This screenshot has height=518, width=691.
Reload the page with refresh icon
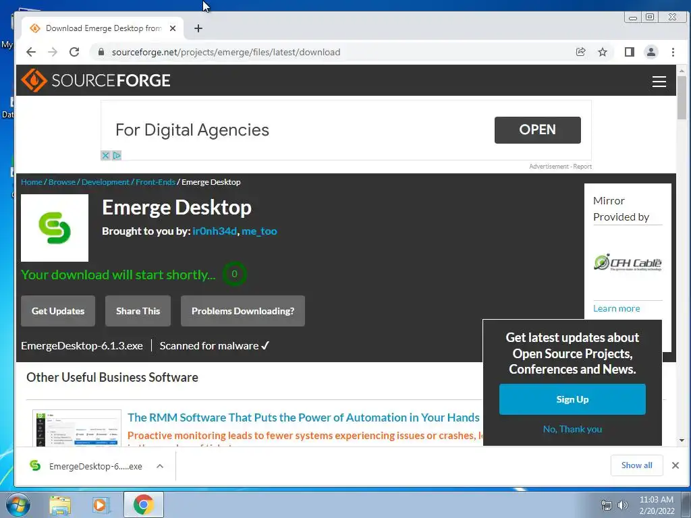pos(74,52)
